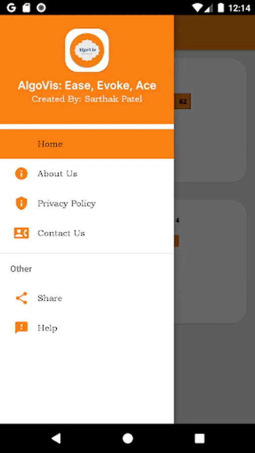The image size is (255, 453).
Task: Tap the Created By: Sarthak Patel text
Action: coord(87,99)
